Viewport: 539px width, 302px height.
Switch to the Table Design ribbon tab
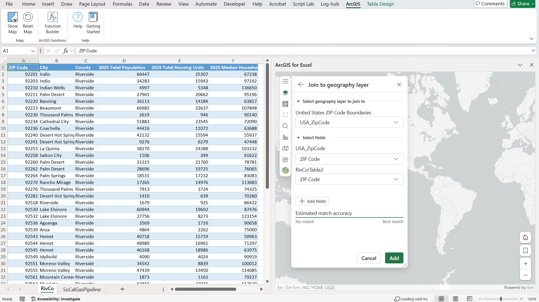point(380,4)
